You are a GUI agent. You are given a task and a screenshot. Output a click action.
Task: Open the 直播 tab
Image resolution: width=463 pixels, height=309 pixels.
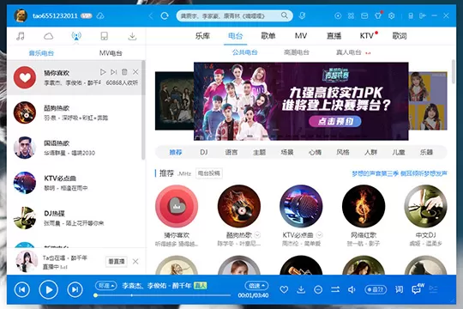[x=334, y=36]
